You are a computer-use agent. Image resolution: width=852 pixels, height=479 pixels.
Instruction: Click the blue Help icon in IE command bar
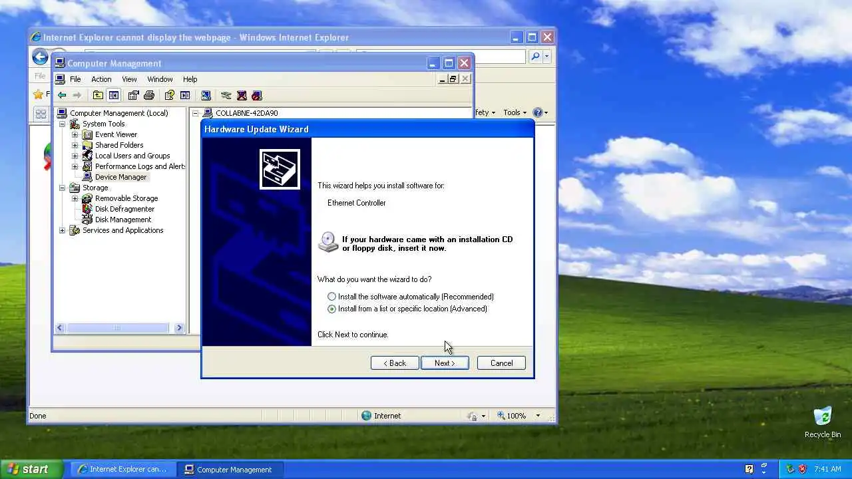[538, 112]
